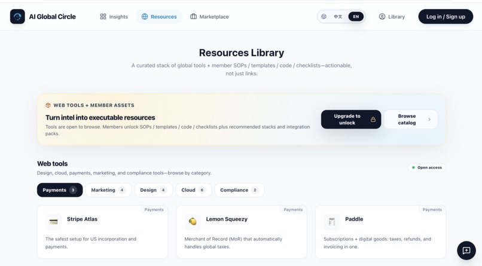Open the Stripe Atlas tool title
The image size is (482, 266).
tap(82, 219)
